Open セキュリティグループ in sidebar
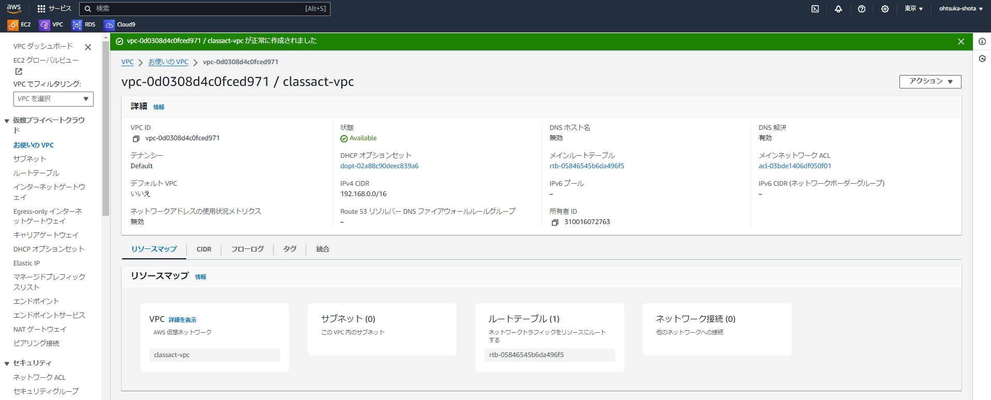Viewport: 991px width, 400px height. tap(46, 392)
